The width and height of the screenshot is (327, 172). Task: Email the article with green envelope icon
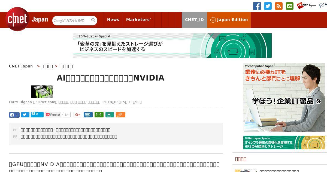(x=99, y=115)
